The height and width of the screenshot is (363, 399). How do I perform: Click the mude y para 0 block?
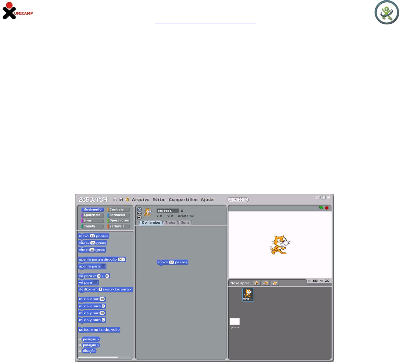point(92,320)
